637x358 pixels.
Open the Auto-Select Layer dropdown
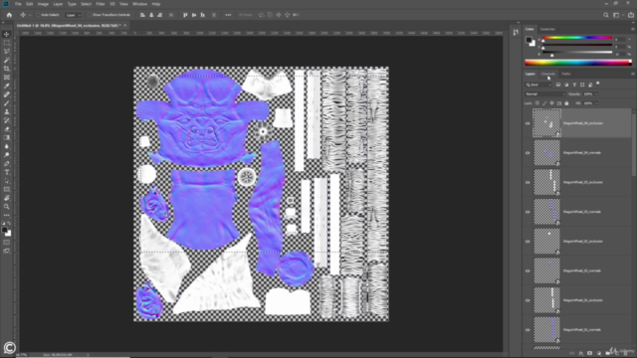point(73,15)
